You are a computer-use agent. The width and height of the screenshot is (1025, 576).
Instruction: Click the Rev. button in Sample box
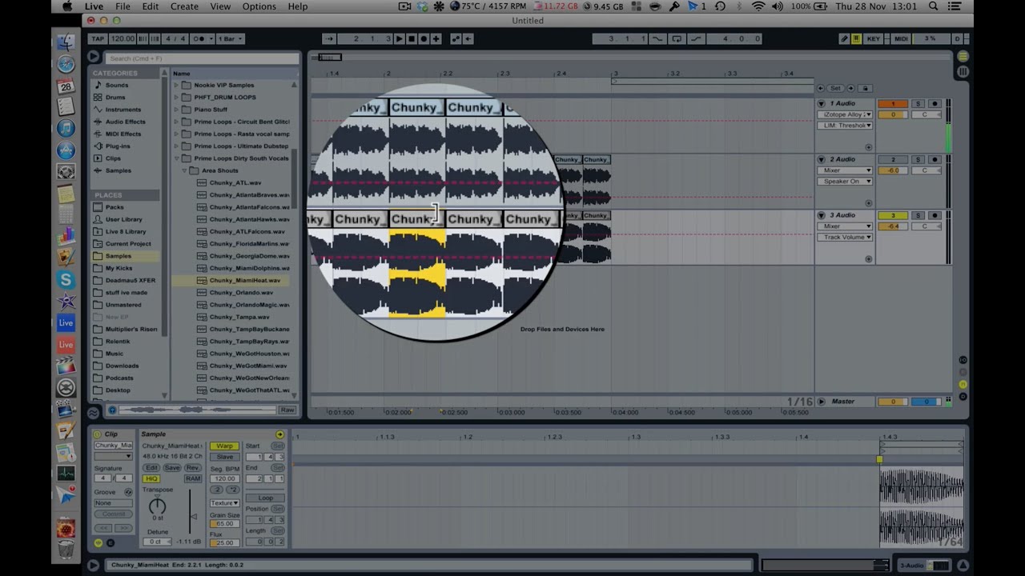[x=192, y=467]
